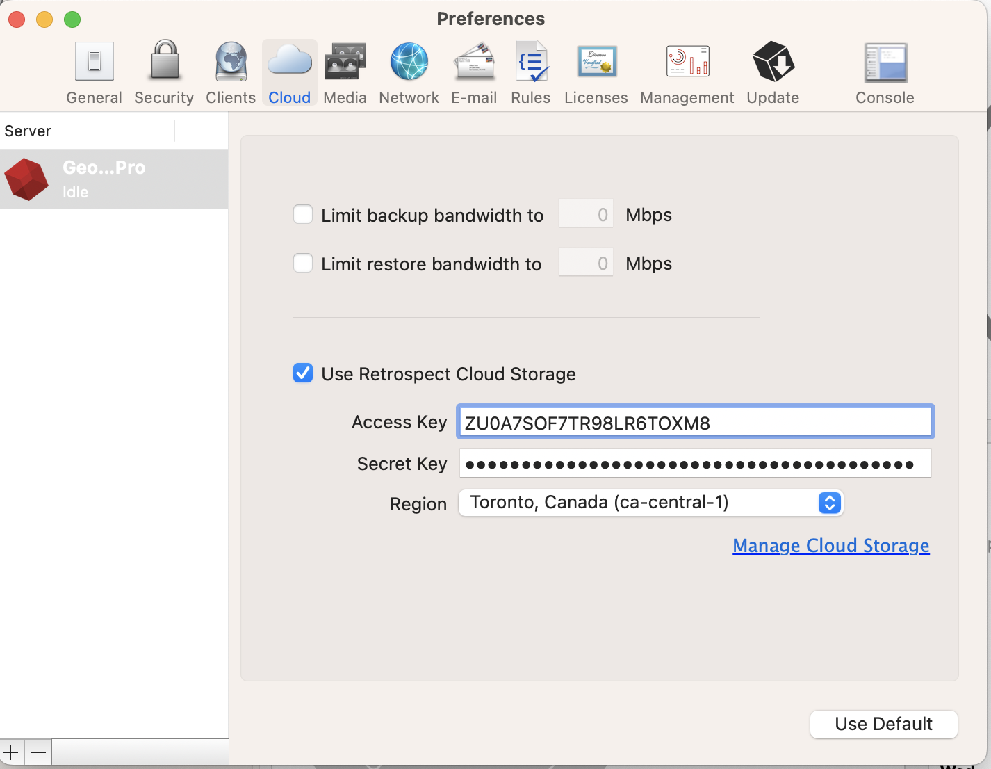Select the Geo...Pro server in the list
Screen dimensions: 991x769
pos(114,179)
